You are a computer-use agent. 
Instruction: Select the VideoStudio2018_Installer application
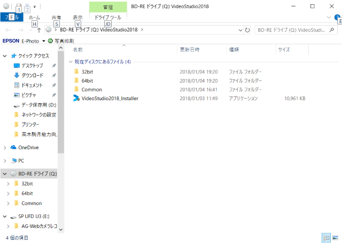(110, 99)
